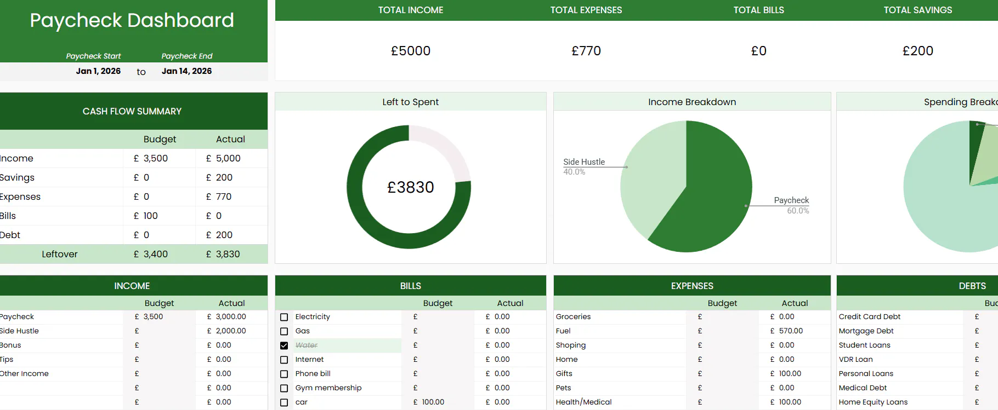Select Fuel actual cell 570.00
998x410 pixels.
pyautogui.click(x=795, y=331)
